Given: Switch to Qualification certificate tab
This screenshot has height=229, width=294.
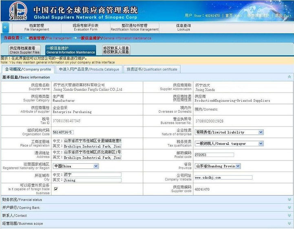Looking at the screenshot, I should [x=152, y=69].
